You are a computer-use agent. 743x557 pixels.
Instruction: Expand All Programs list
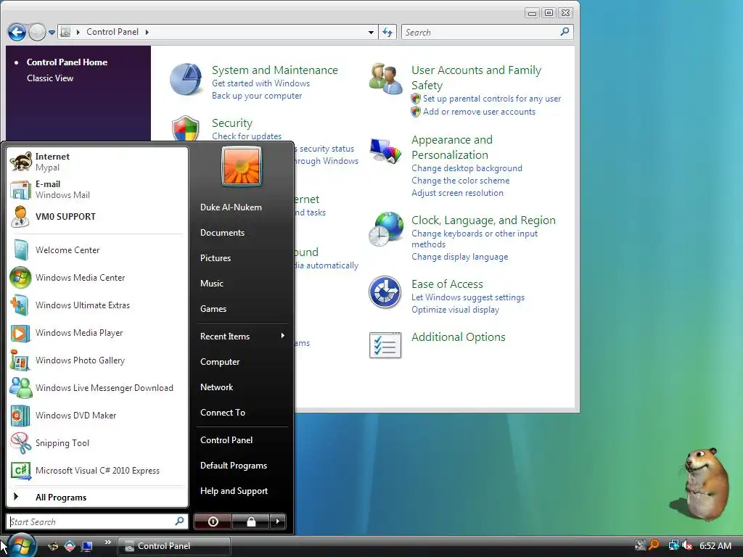[97, 498]
